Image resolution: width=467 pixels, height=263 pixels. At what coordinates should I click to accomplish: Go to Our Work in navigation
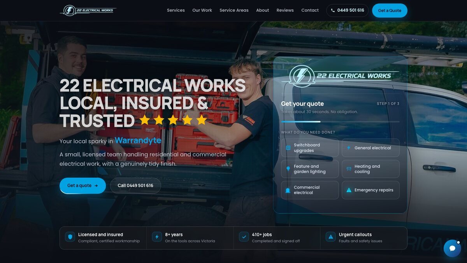(x=202, y=11)
